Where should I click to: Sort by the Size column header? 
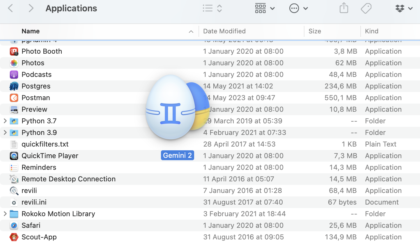coord(315,31)
